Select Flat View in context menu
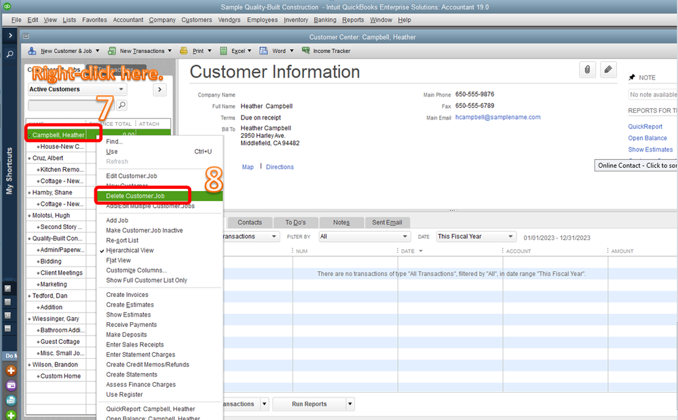This screenshot has width=678, height=420. click(119, 260)
